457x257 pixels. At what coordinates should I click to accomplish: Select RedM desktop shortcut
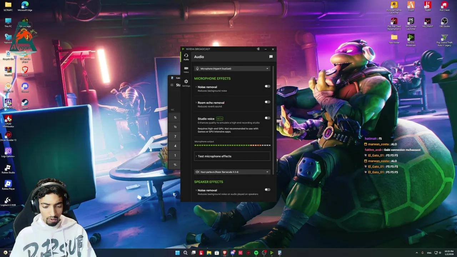click(x=428, y=6)
